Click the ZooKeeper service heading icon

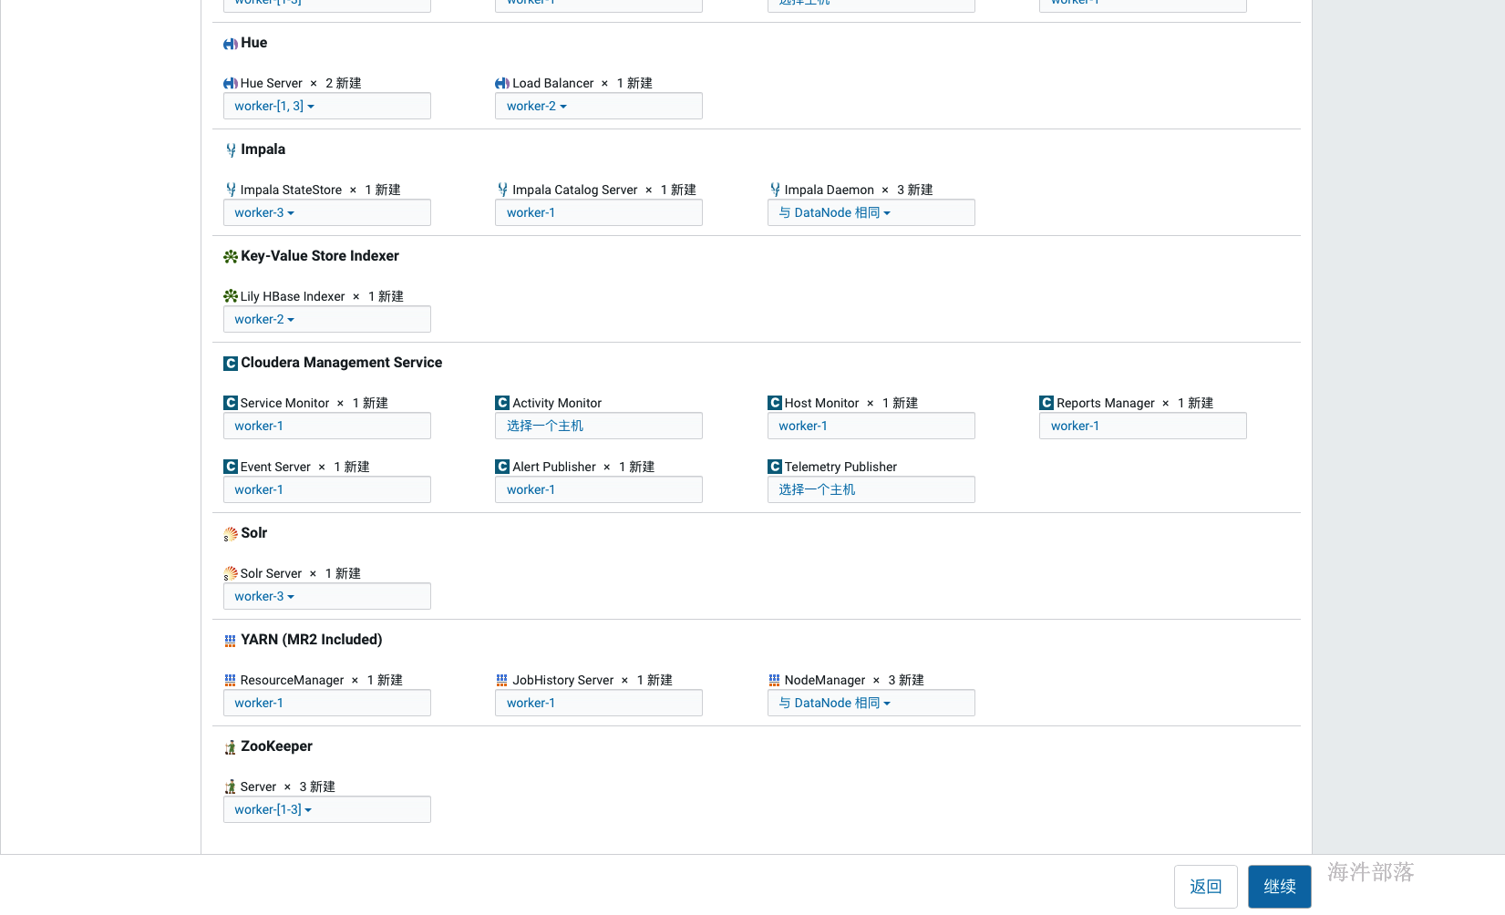[x=231, y=747]
